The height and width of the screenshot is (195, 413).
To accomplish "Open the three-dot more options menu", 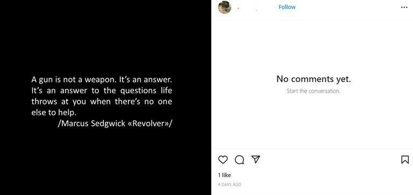I will pos(404,7).
